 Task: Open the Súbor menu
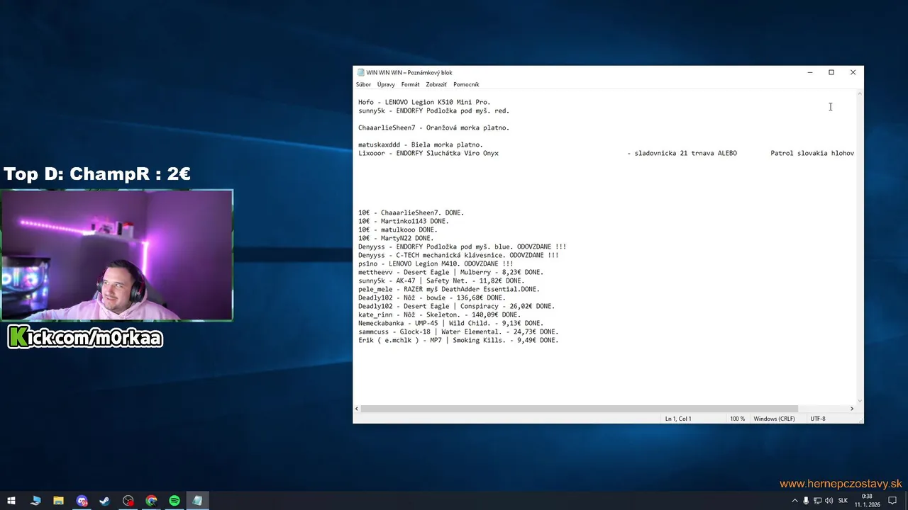click(x=363, y=84)
